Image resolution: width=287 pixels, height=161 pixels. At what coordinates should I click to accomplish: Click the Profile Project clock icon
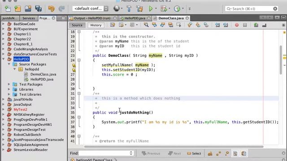coord(177,8)
